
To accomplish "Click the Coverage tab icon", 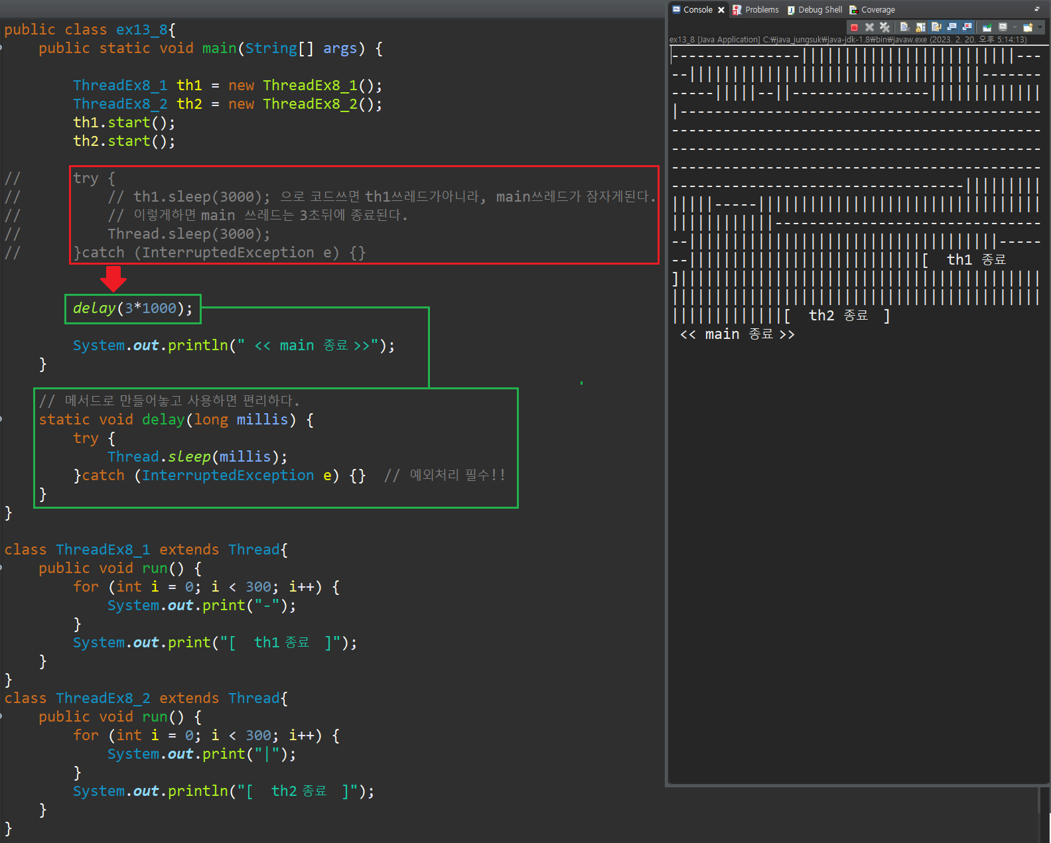I will tap(853, 10).
